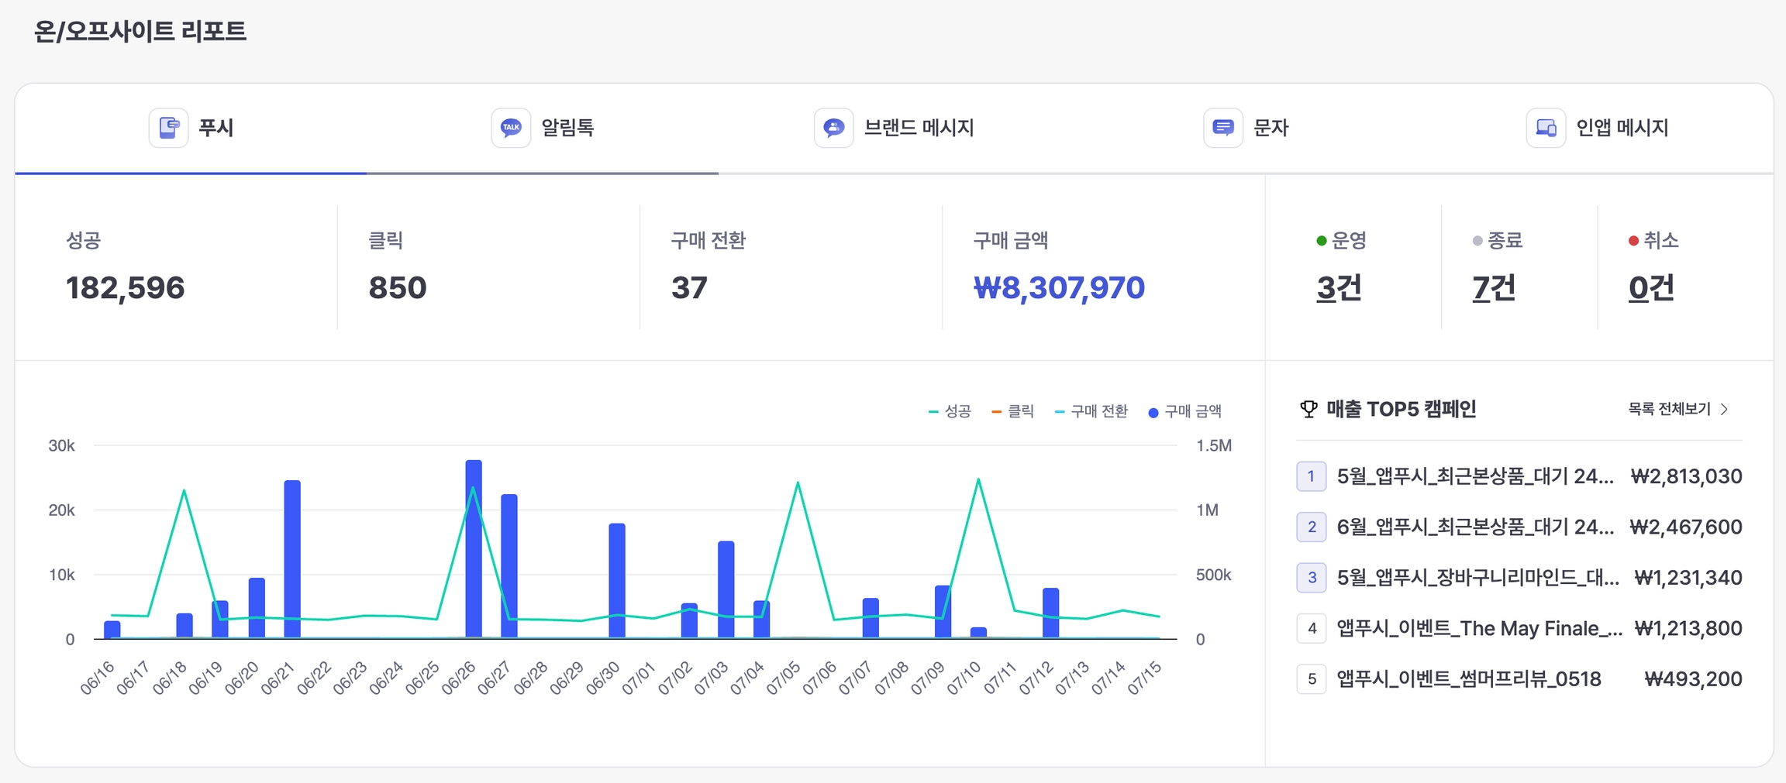Open the 7건 종료 campaigns count

click(1494, 288)
